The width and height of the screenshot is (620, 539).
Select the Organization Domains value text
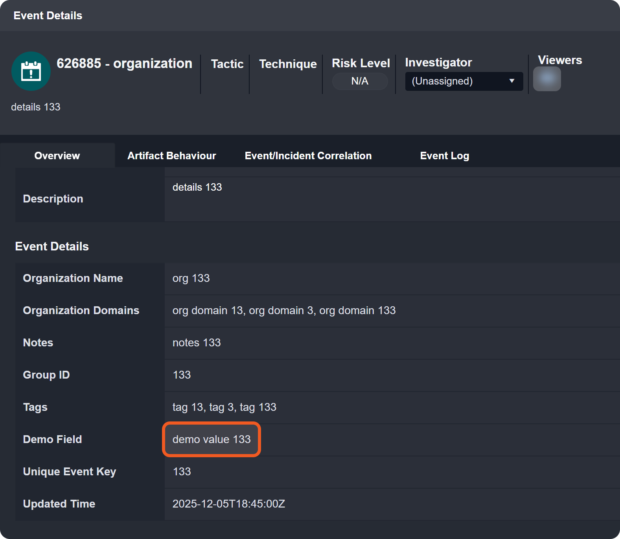pos(284,311)
